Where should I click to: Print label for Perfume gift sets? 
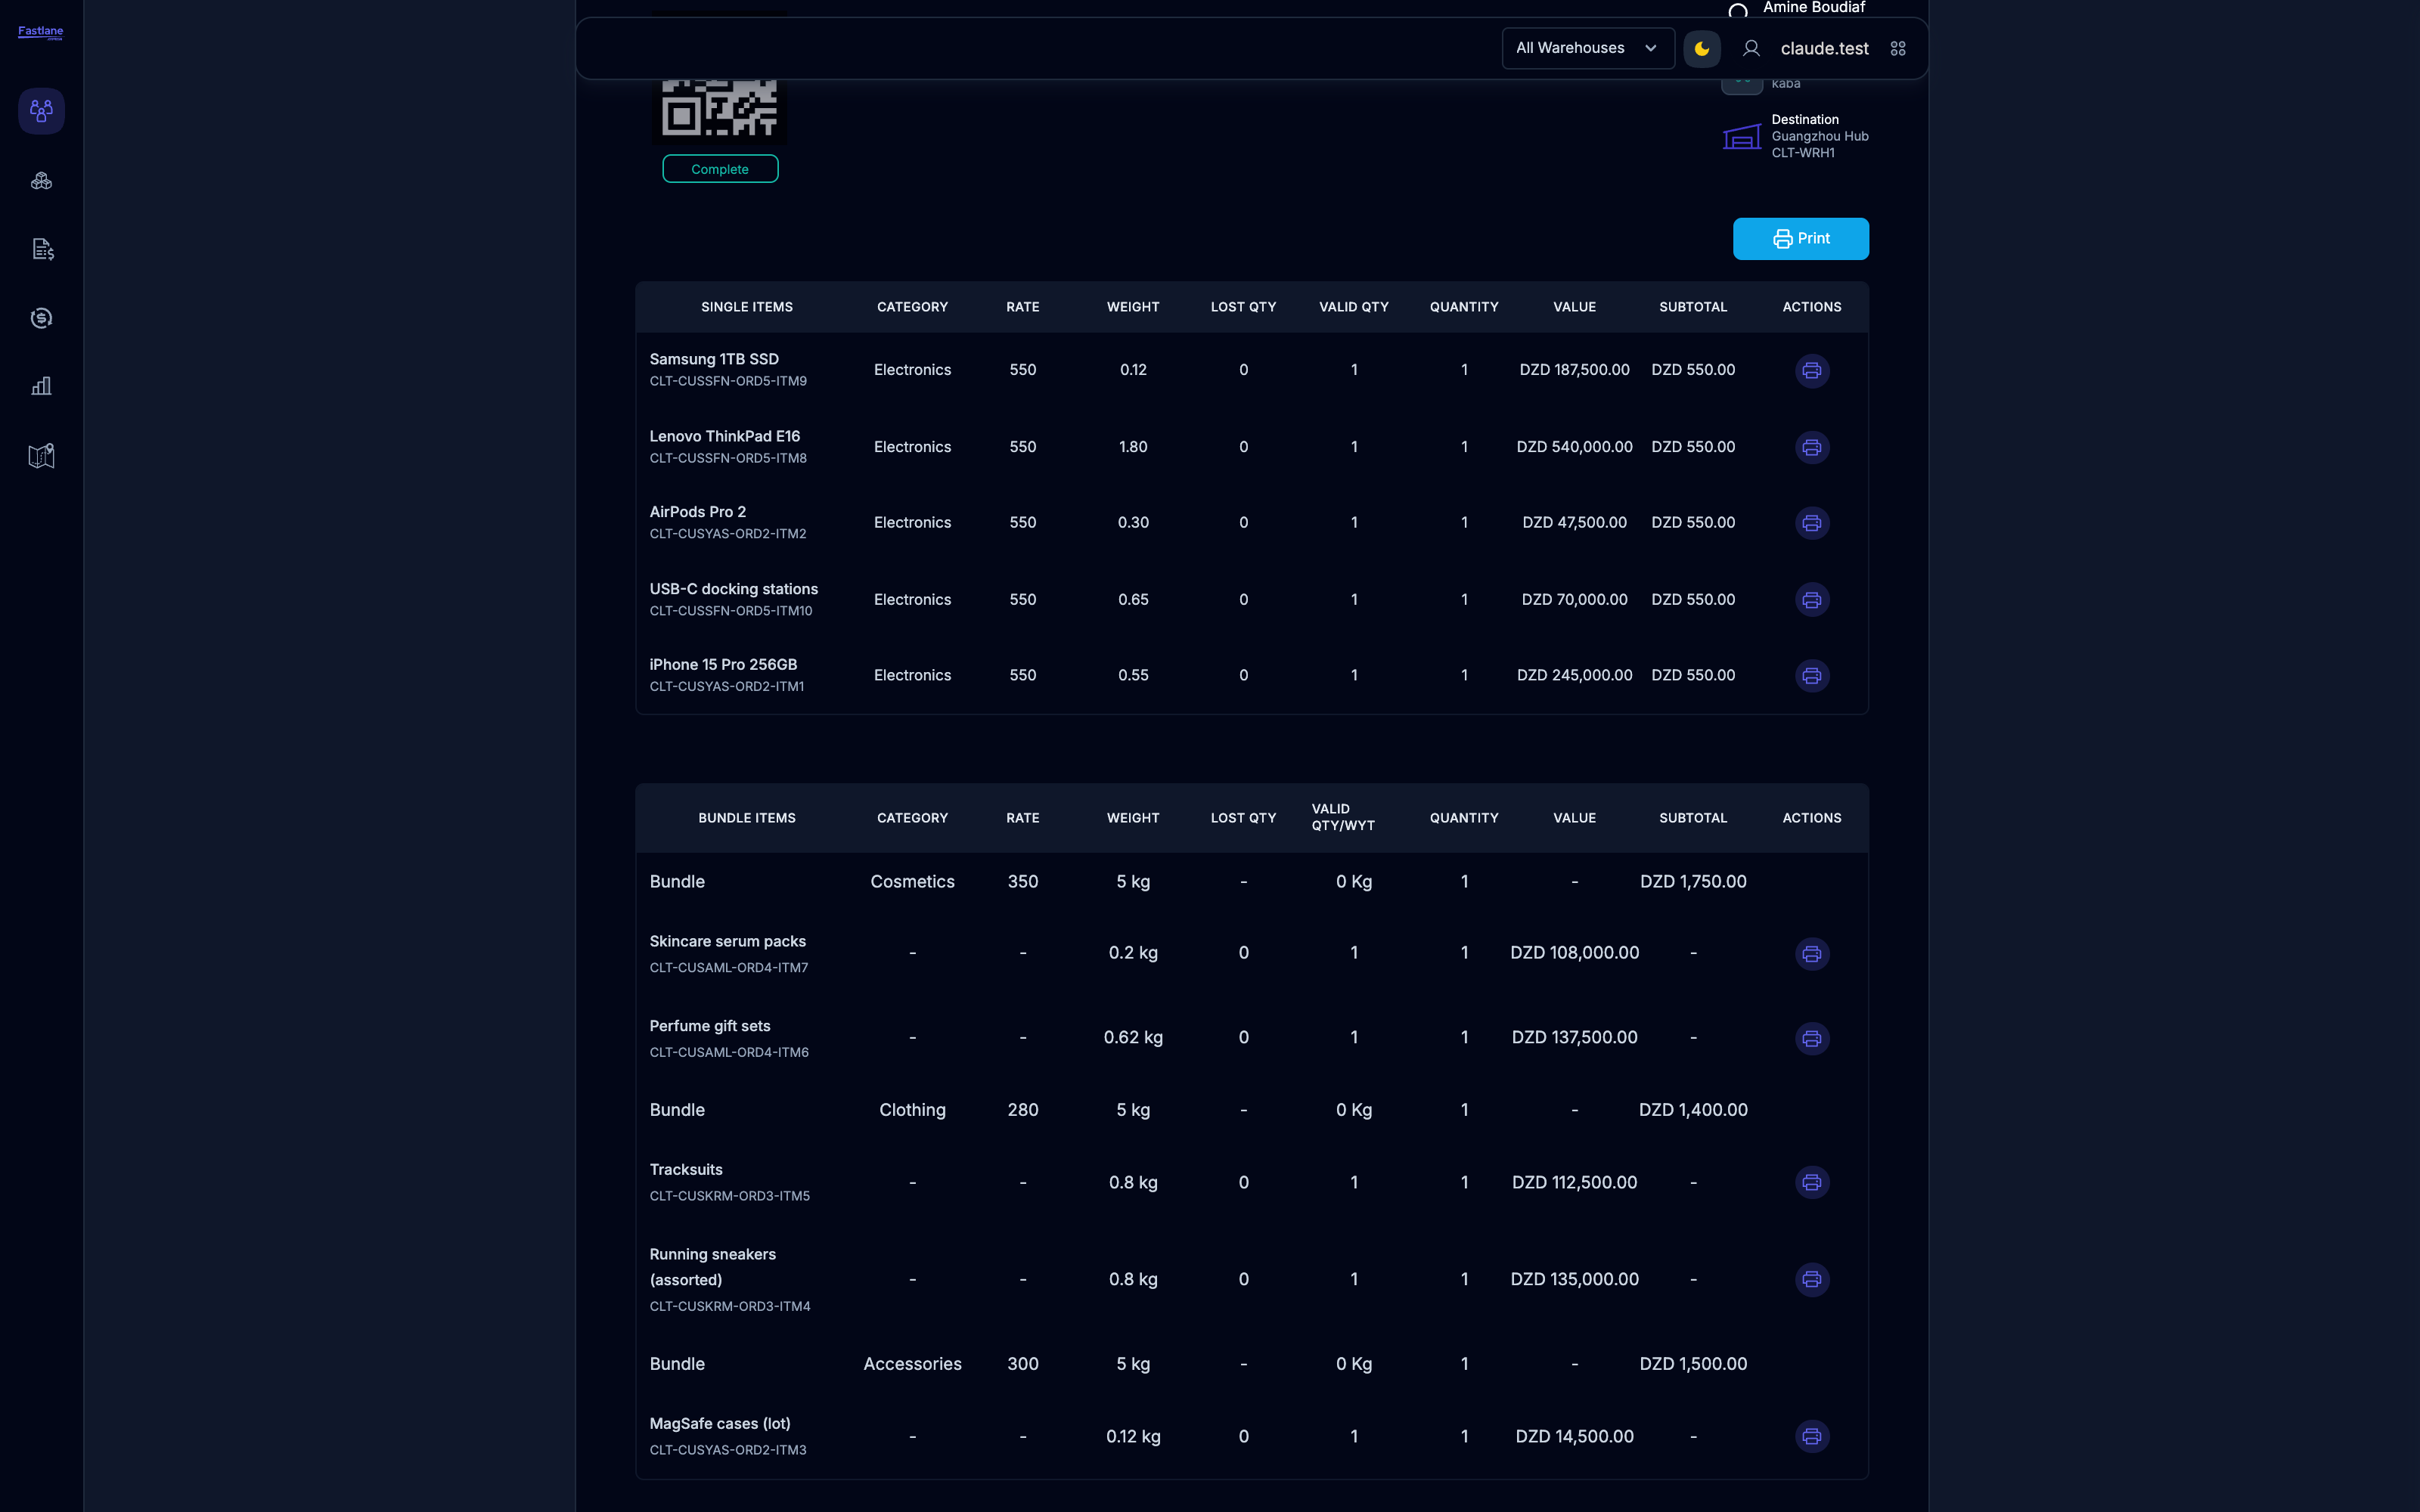(x=1811, y=1039)
